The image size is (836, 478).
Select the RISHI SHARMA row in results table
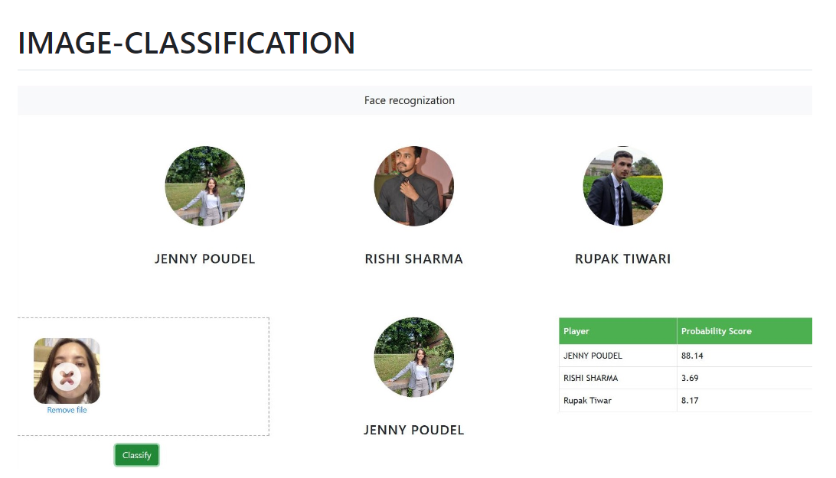pyautogui.click(x=686, y=378)
